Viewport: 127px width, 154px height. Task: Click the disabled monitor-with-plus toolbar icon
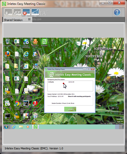pyautogui.click(x=8, y=12)
